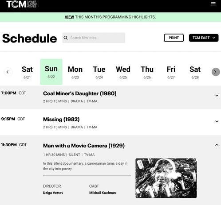The height and width of the screenshot is (205, 221).
Task: Open the hamburger menu icon
Action: [x=213, y=4]
